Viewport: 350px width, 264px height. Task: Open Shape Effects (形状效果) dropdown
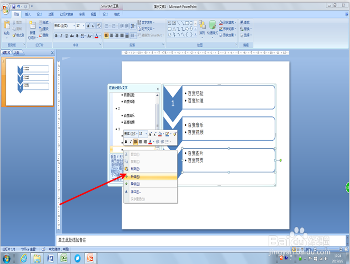(227, 35)
